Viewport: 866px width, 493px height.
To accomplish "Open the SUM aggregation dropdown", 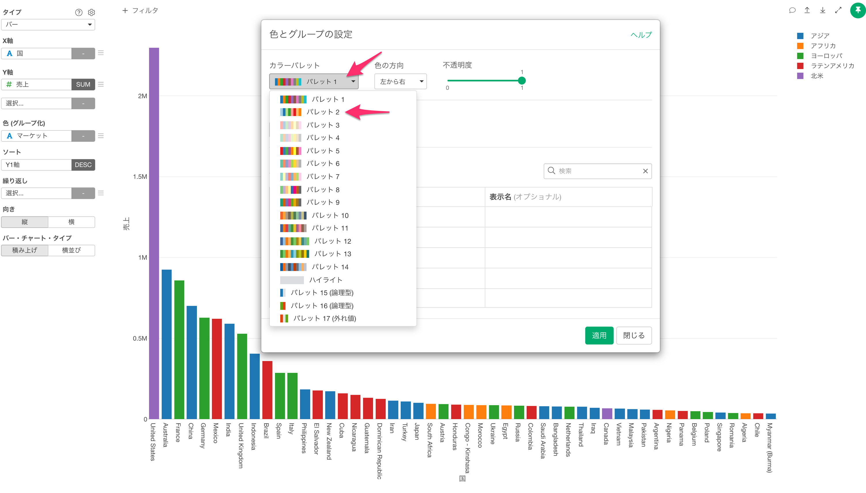I will click(x=83, y=85).
